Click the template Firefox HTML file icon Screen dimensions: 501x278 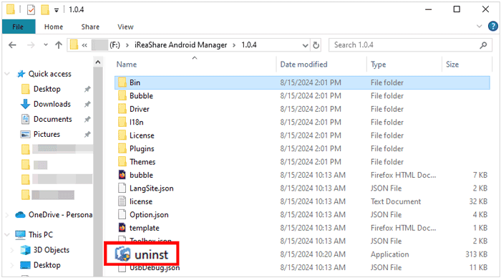(x=122, y=227)
